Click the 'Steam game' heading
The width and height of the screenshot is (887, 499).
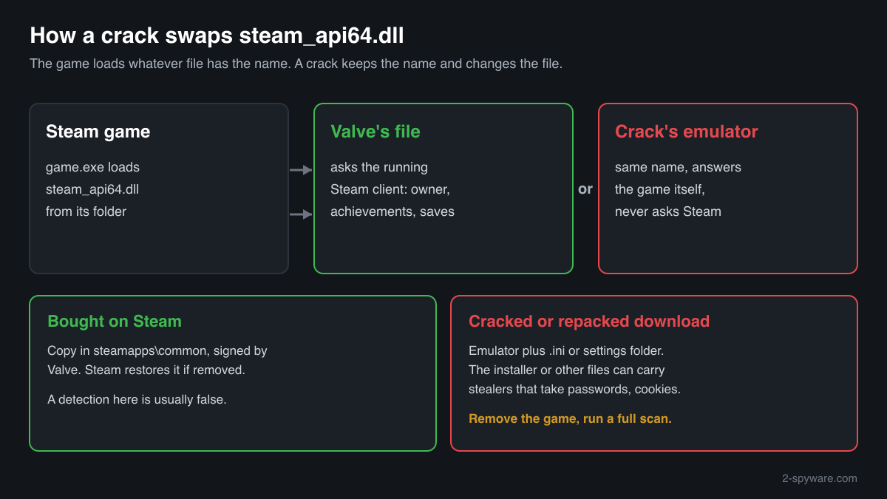[x=98, y=132]
